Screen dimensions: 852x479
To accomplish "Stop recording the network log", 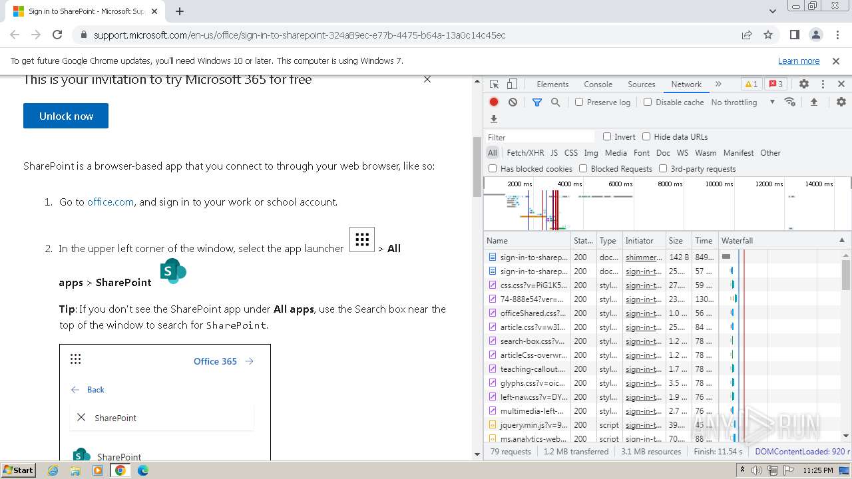I will 494,102.
